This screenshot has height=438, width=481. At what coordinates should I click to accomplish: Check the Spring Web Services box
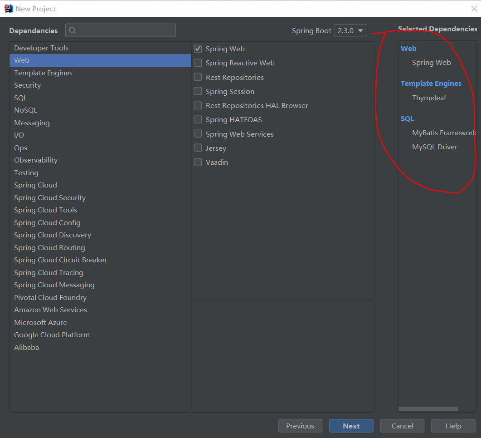coord(198,133)
